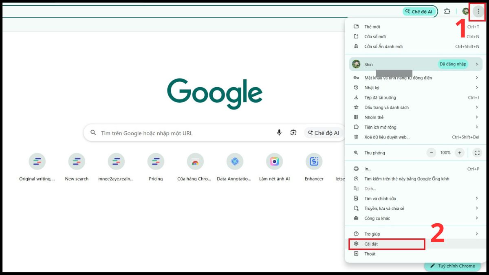The height and width of the screenshot is (275, 489).
Task: Start voice search with the microphone icon
Action: [x=279, y=133]
